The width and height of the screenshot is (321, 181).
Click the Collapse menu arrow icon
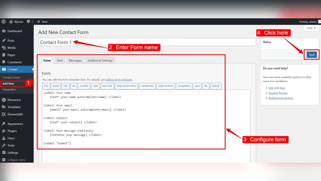pos(4,160)
